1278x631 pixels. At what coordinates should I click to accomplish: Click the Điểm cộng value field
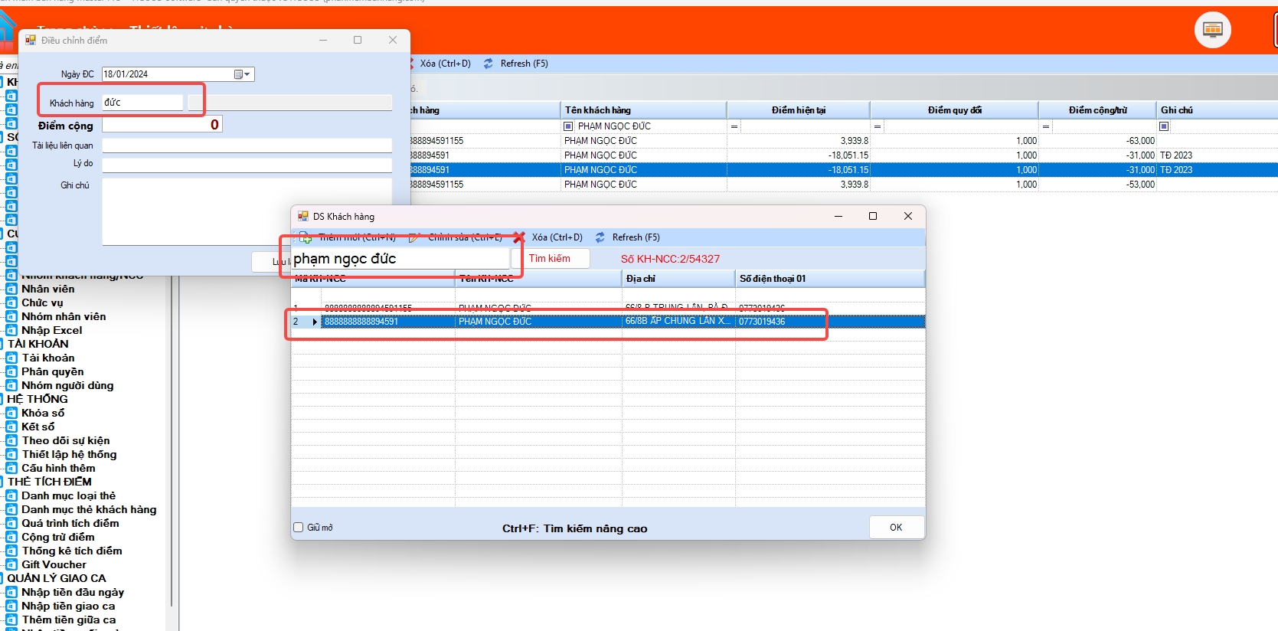162,125
